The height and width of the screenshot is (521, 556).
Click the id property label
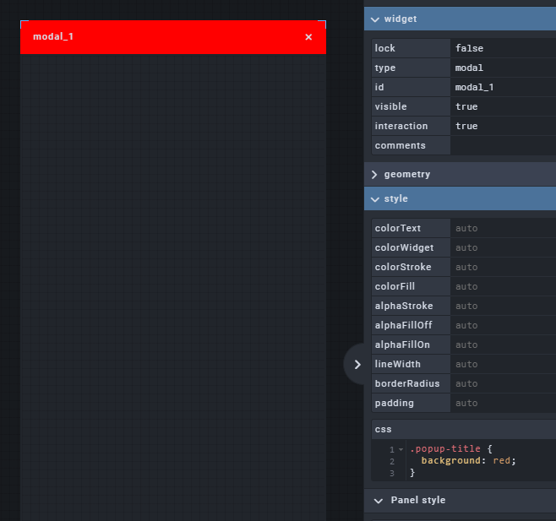[x=411, y=87]
